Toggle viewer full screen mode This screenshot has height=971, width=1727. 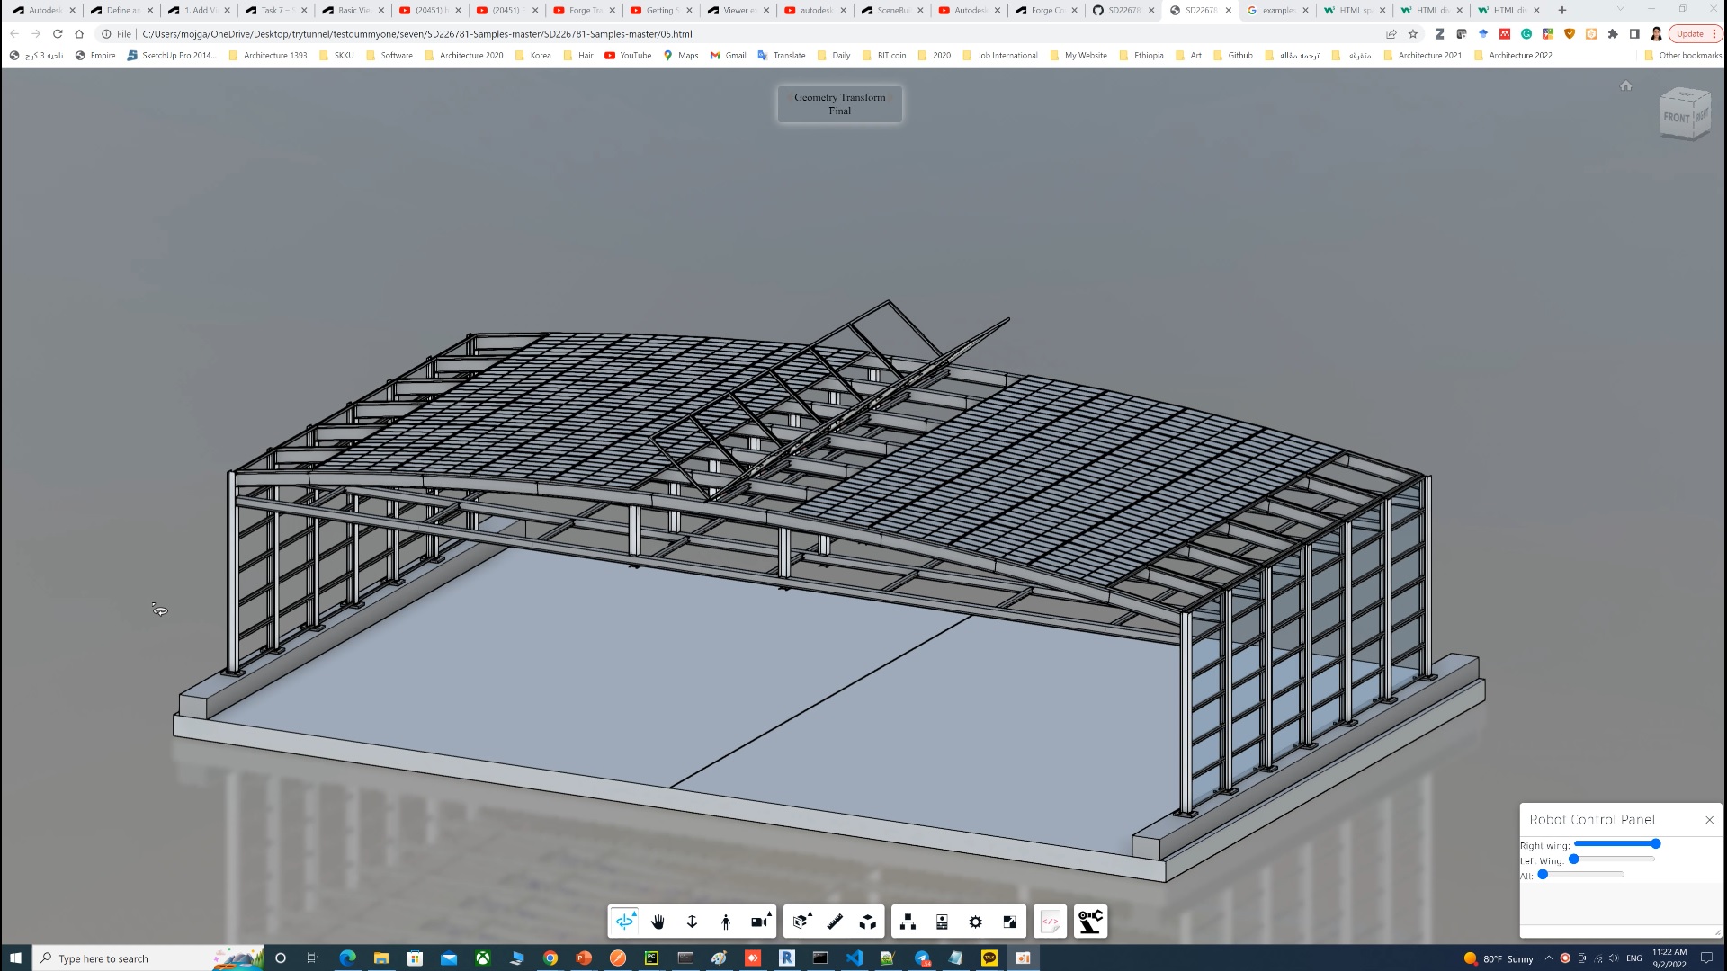tap(1010, 922)
